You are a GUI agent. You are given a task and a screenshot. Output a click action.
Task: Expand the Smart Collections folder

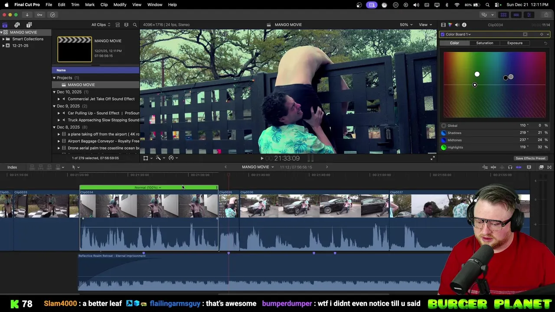point(3,39)
